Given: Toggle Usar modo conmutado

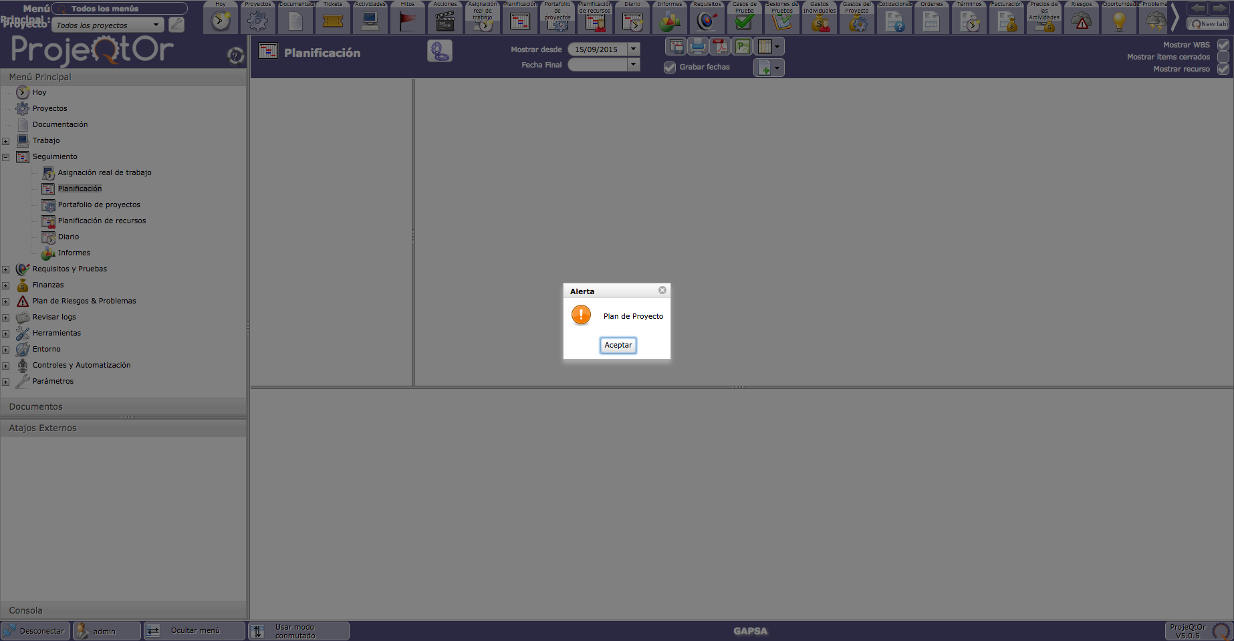Looking at the screenshot, I should 299,631.
